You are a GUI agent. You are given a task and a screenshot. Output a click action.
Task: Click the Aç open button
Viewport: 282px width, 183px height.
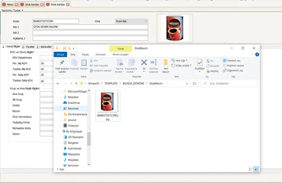tap(211, 61)
